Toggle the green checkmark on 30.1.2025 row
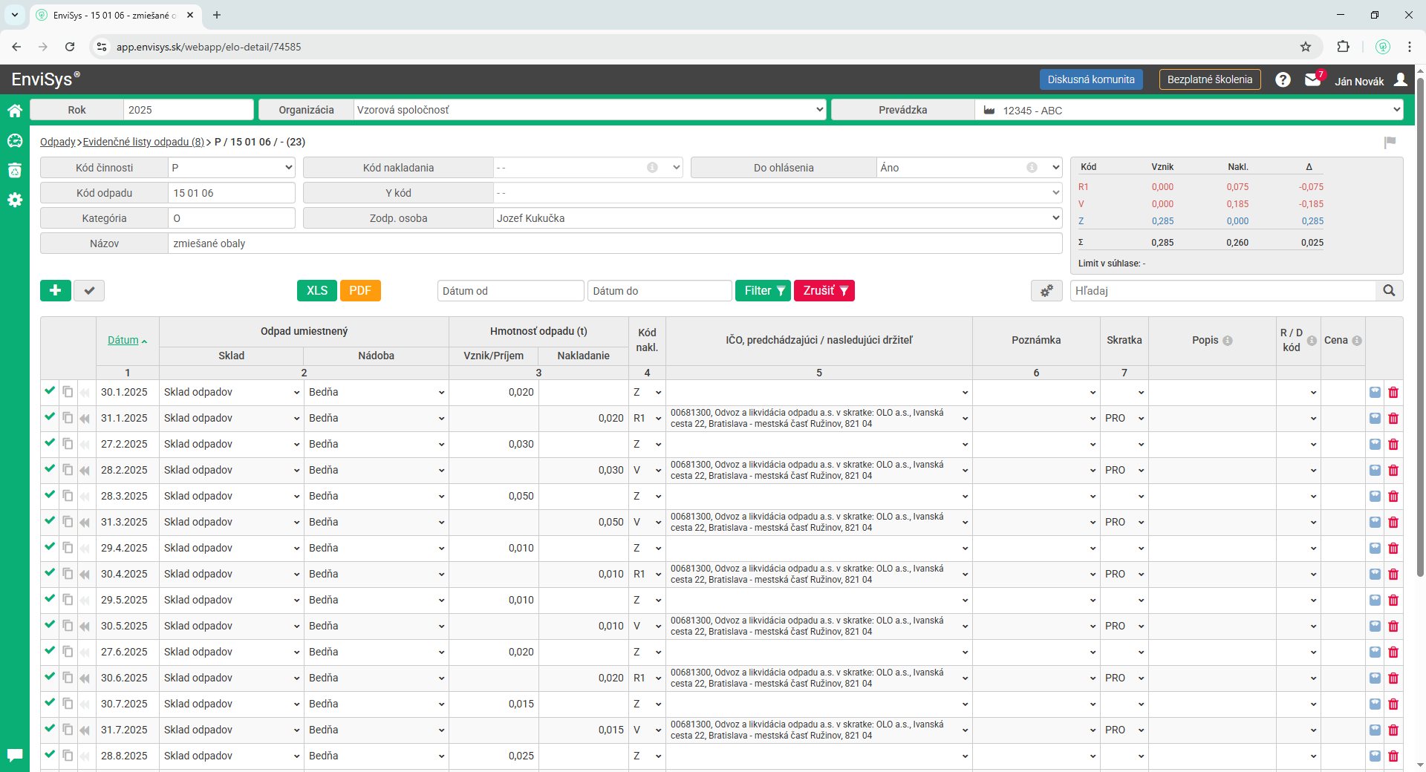The width and height of the screenshot is (1426, 772). (x=50, y=391)
